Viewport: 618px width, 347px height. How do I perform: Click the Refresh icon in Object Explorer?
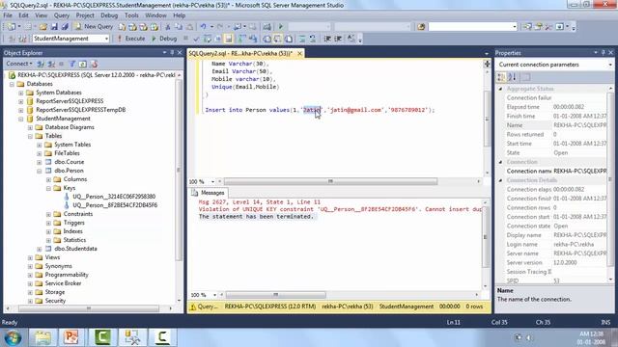pos(83,64)
